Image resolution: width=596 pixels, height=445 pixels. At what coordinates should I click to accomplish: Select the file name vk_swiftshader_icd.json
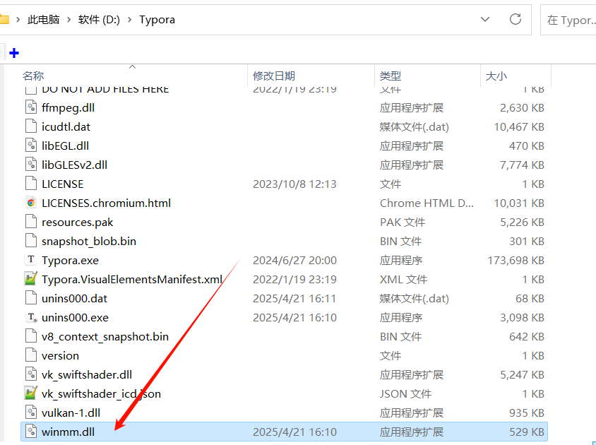tap(101, 393)
